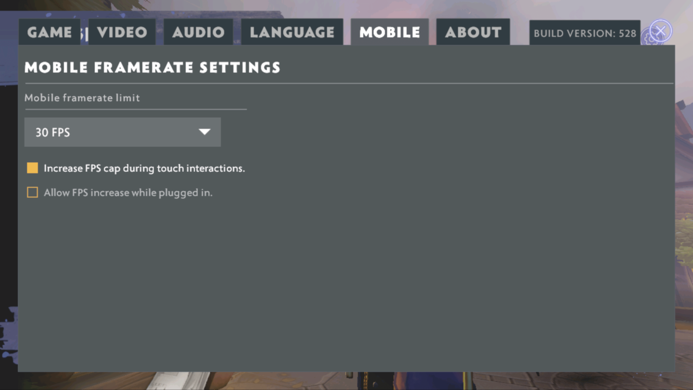Open the 30 FPS framerate limit dropdown
The width and height of the screenshot is (693, 390).
[122, 132]
